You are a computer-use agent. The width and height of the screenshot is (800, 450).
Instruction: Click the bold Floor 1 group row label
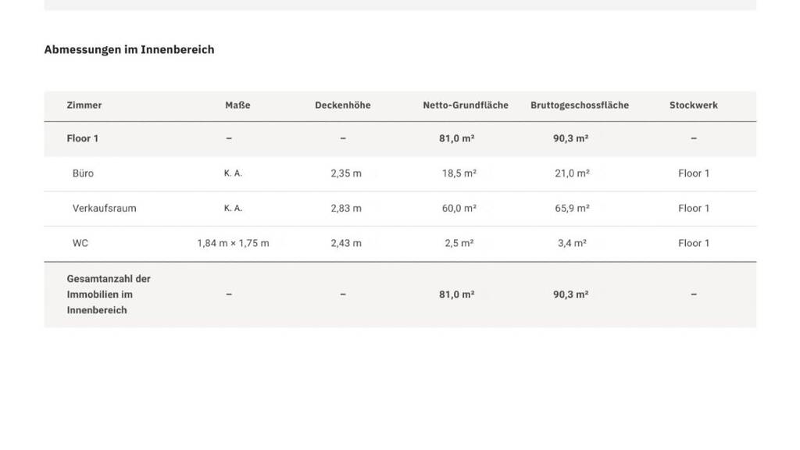[83, 138]
